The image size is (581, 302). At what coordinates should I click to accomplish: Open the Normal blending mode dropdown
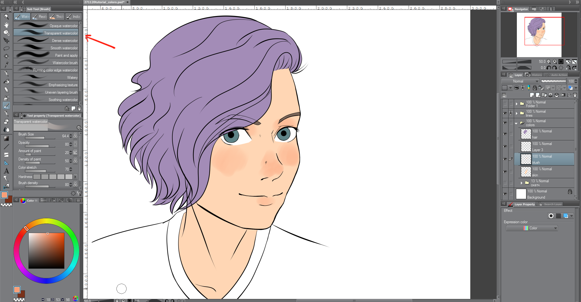[x=520, y=81]
